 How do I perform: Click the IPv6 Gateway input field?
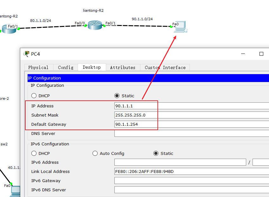(x=192, y=181)
